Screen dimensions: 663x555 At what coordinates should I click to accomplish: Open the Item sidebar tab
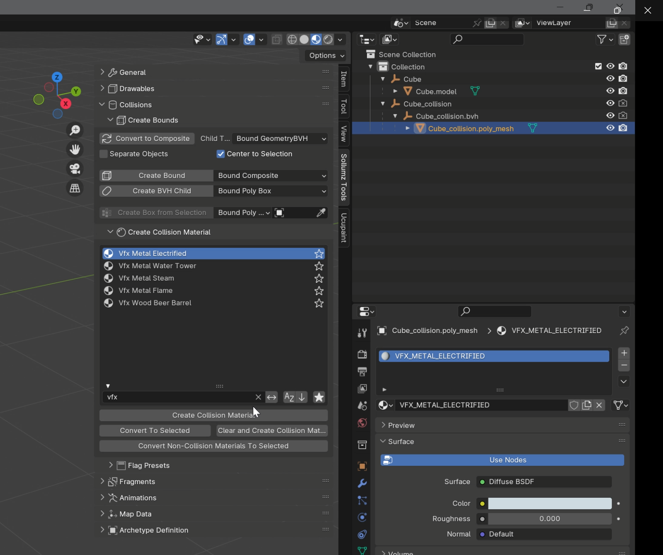pyautogui.click(x=344, y=79)
